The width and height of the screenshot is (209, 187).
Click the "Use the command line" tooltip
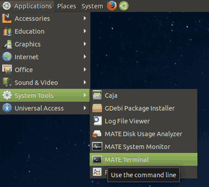tap(143, 175)
